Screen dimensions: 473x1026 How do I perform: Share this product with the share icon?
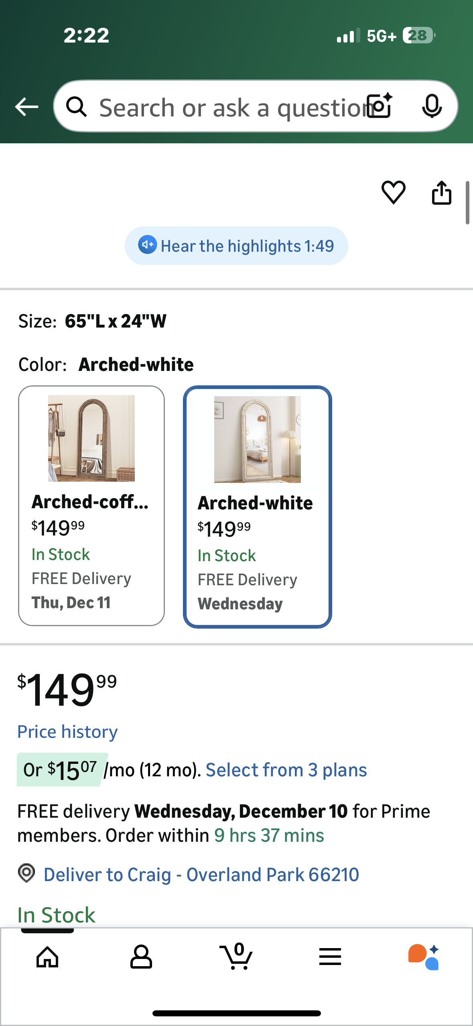tap(441, 193)
